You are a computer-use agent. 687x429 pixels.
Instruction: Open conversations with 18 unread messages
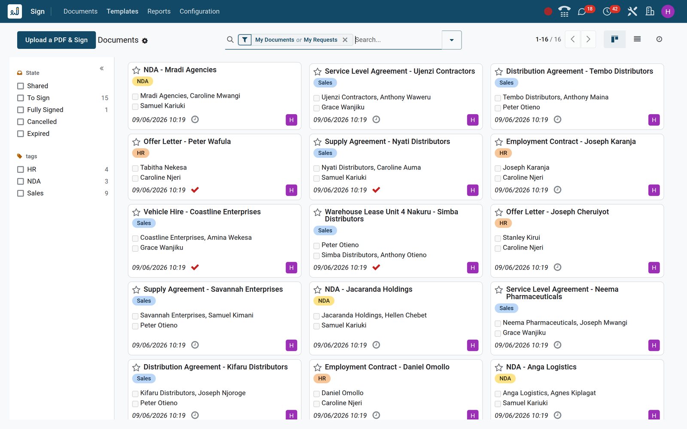click(582, 12)
